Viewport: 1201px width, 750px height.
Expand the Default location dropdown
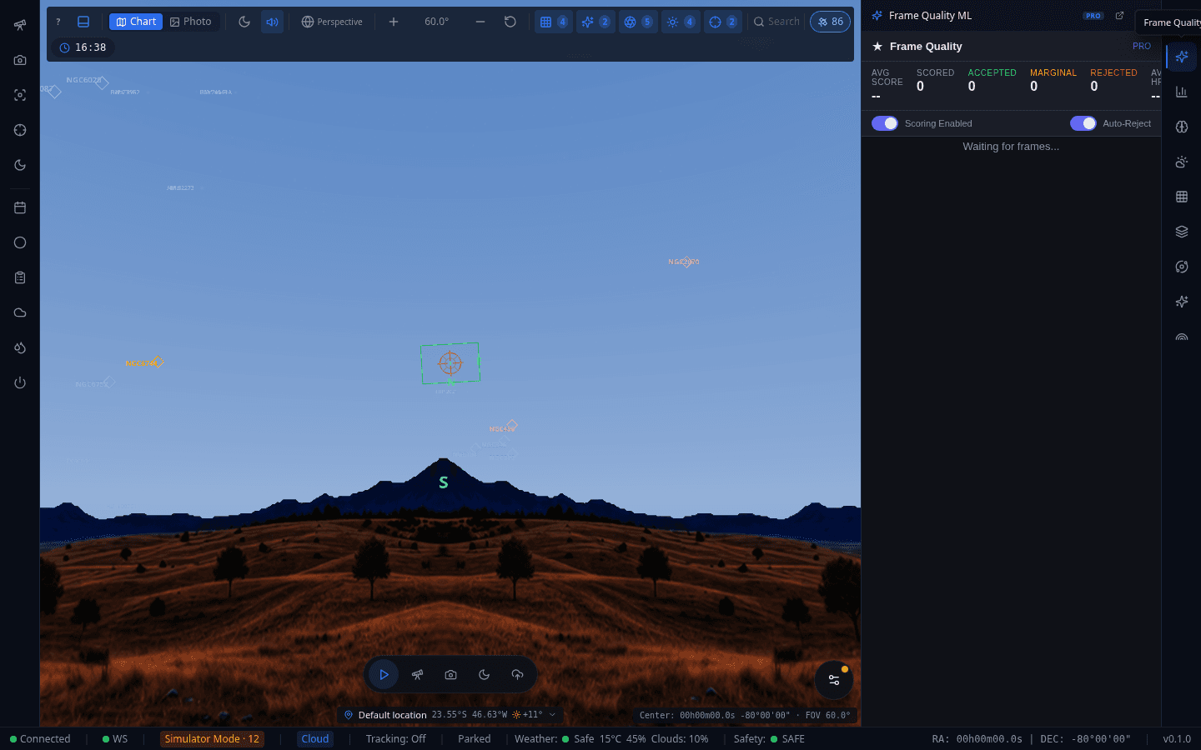[x=450, y=715]
